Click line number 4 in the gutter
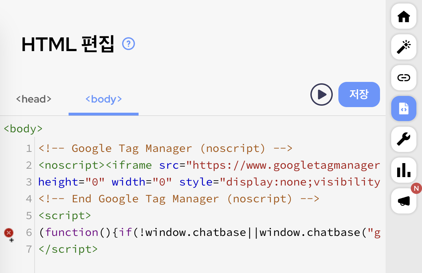This screenshot has width=422, height=273. pos(29,199)
